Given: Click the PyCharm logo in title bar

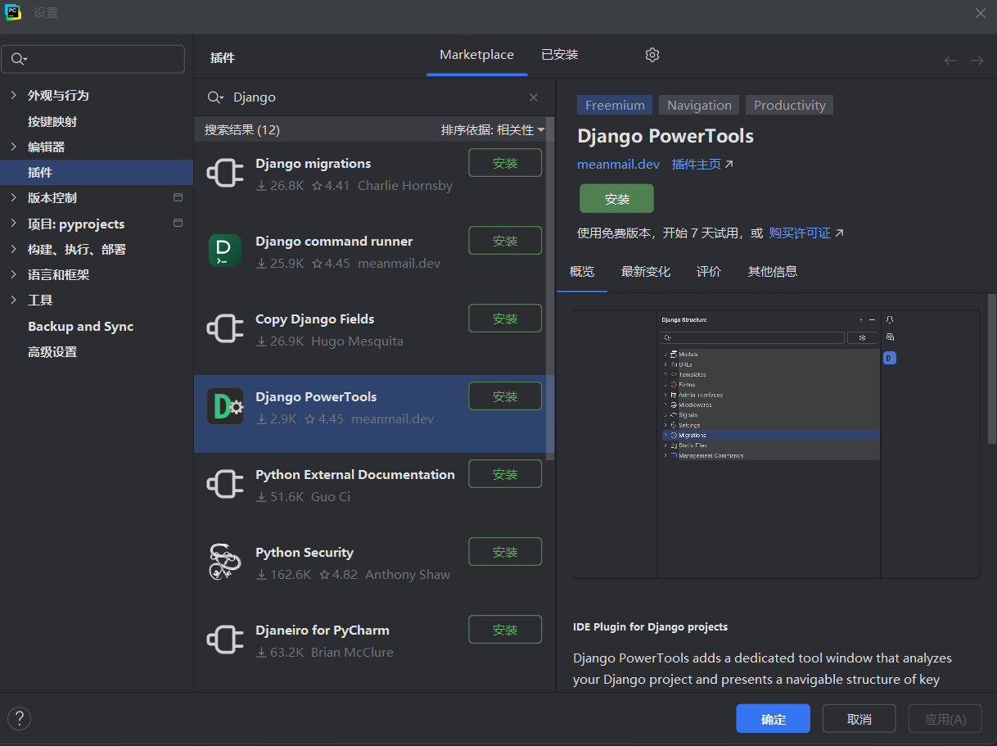Looking at the screenshot, I should [x=13, y=13].
